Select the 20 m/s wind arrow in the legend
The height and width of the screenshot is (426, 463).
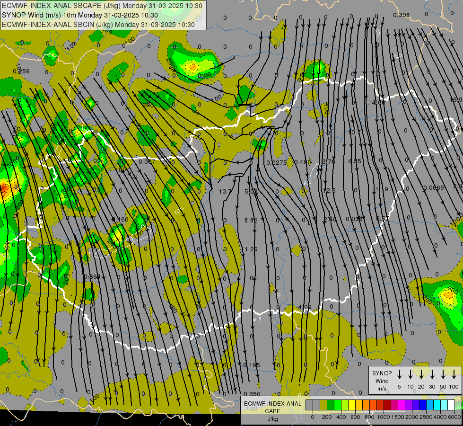tap(421, 374)
